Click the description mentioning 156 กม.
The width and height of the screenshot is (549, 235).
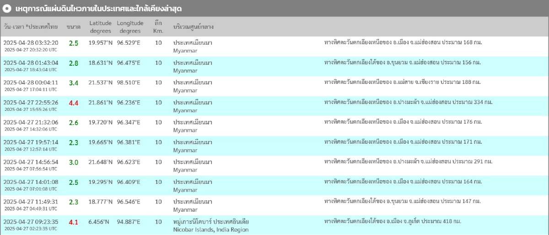pos(402,63)
